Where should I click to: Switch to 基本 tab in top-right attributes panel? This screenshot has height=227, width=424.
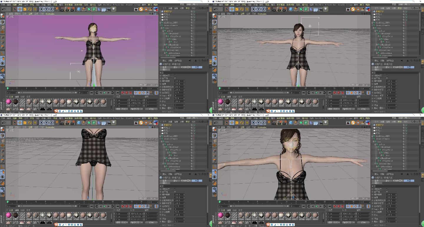[377, 67]
